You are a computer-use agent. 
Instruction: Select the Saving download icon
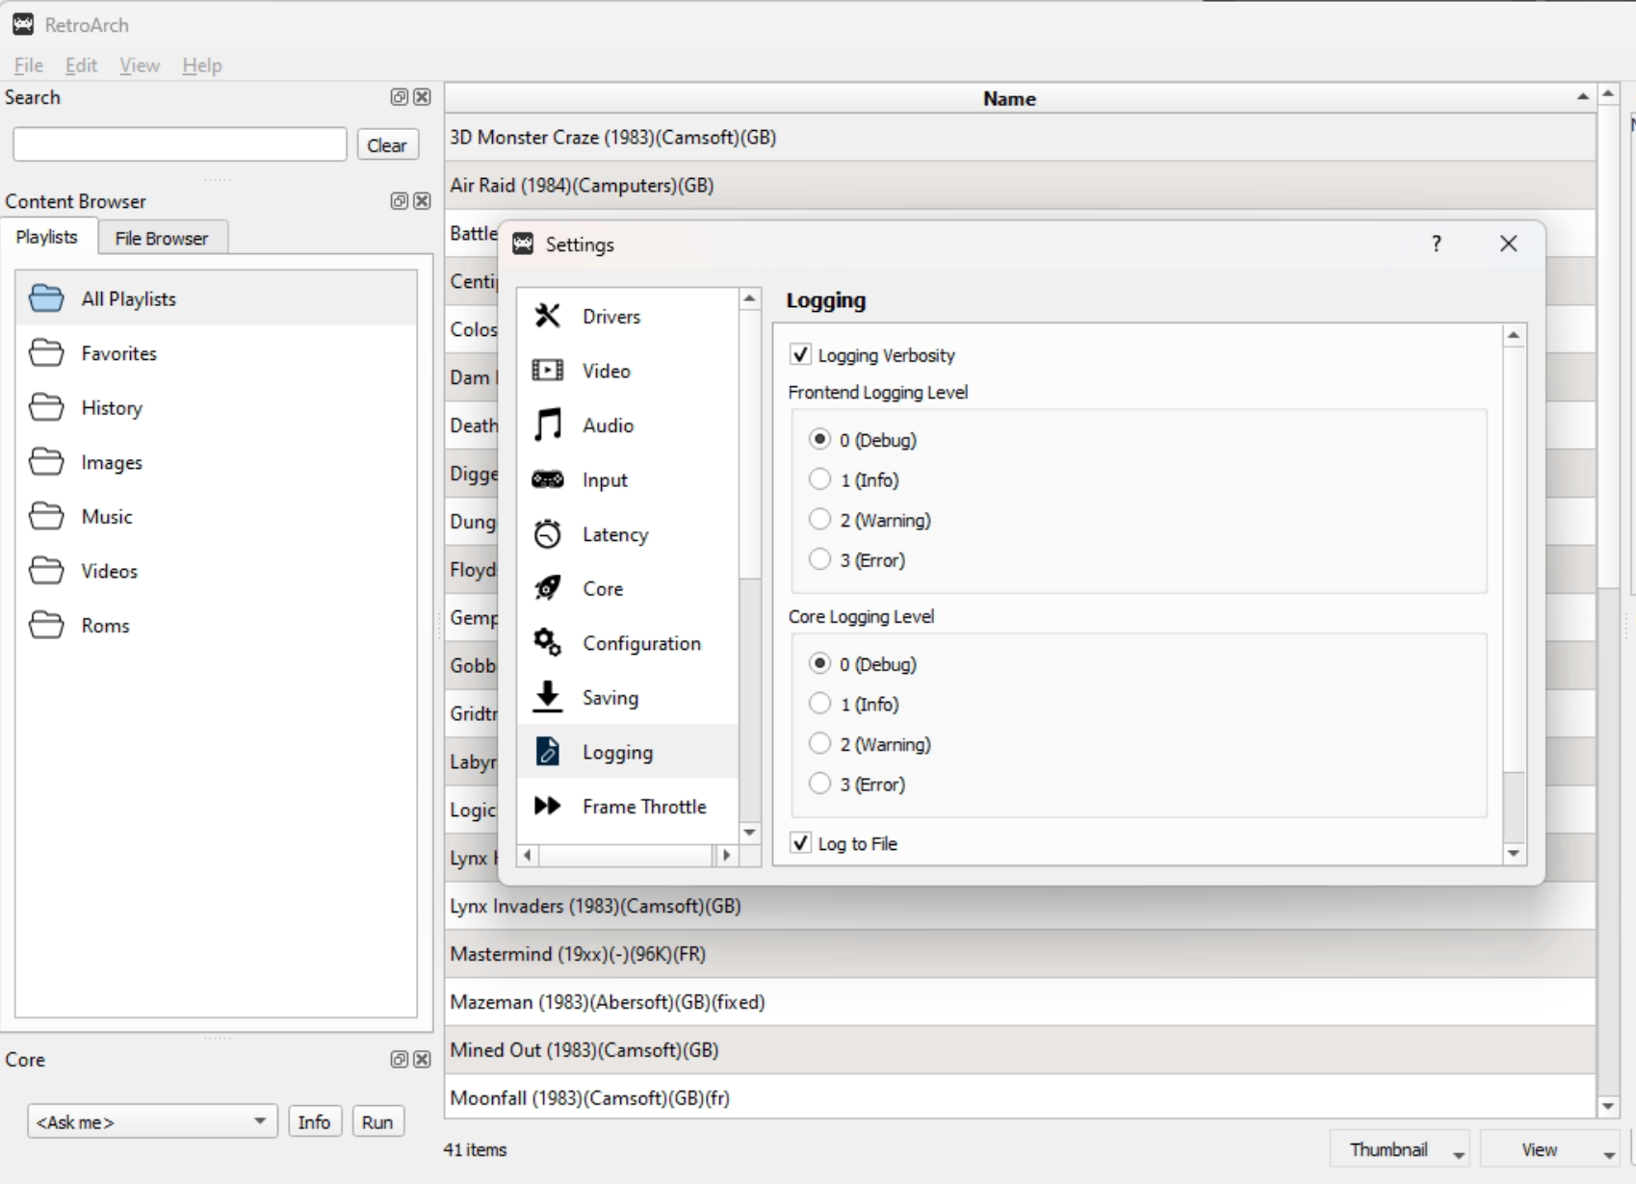tap(548, 696)
